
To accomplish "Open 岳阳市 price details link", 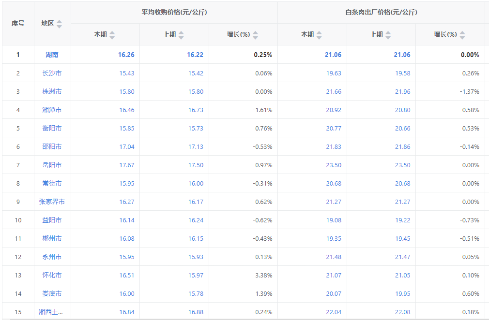I will pyautogui.click(x=52, y=165).
